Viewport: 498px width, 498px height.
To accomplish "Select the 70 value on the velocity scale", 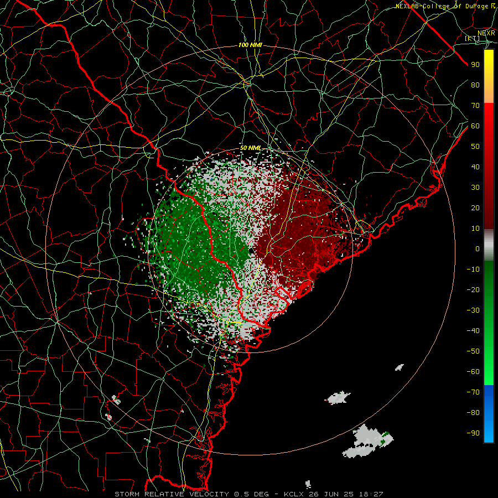I will [x=475, y=106].
